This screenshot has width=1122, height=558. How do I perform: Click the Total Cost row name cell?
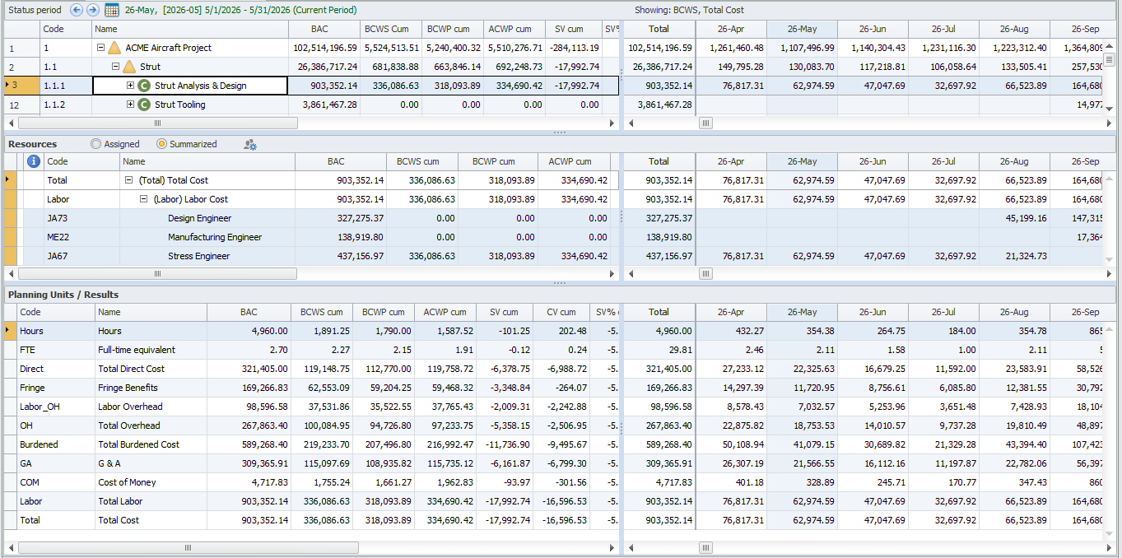tap(151, 520)
